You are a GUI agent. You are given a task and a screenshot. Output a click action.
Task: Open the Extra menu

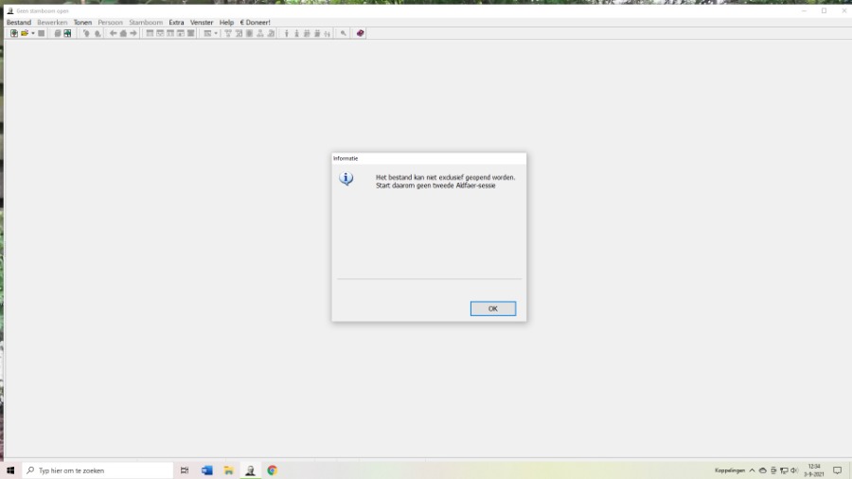coord(176,22)
